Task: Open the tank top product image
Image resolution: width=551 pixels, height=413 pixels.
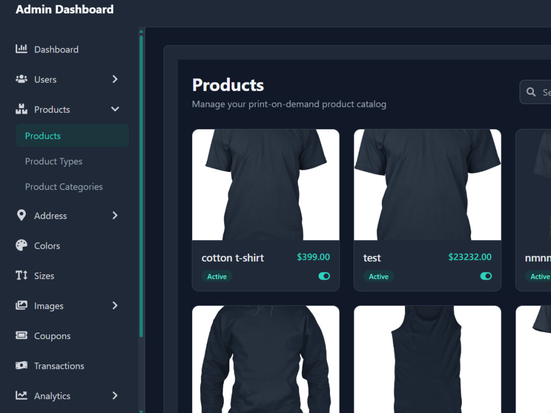Action: pos(428,359)
